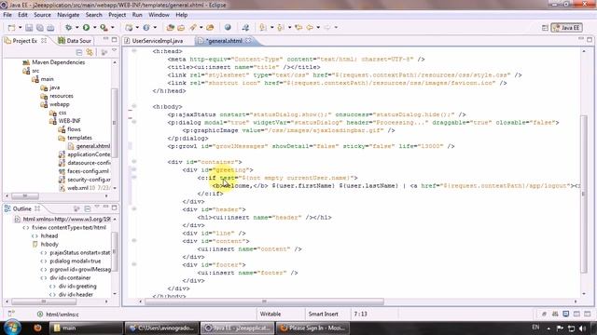The width and height of the screenshot is (597, 335).
Task: Toggle fold marker beside div footer line
Action: 134,264
